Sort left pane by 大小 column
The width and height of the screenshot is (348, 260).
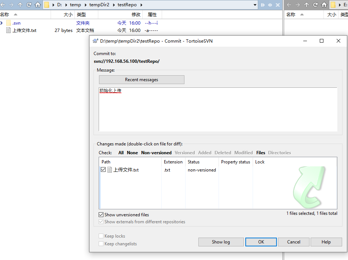[x=63, y=14]
